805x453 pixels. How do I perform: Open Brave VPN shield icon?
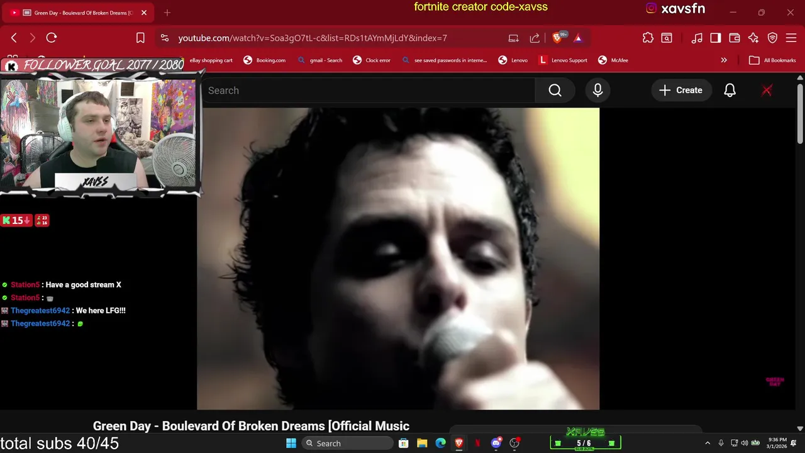772,38
